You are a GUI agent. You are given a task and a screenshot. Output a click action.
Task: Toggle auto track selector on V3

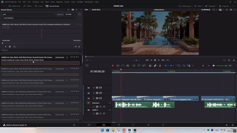coord(97,88)
